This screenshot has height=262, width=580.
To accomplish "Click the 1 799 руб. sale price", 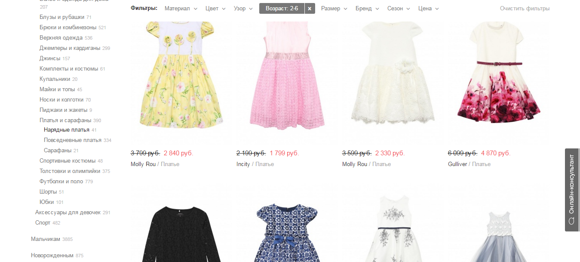I will (284, 153).
